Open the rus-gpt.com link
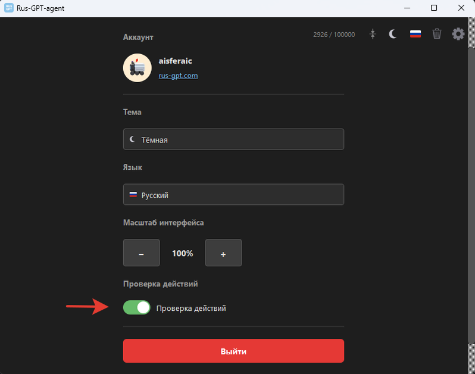This screenshot has height=374, width=475. [x=178, y=76]
